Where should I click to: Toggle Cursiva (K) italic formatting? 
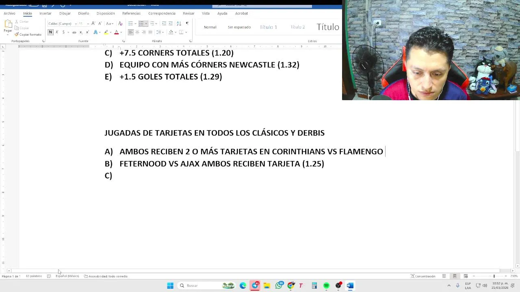[57, 32]
